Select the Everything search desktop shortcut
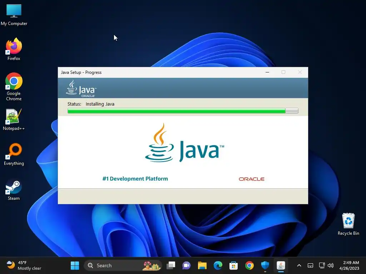The image size is (366, 274). [x=14, y=154]
